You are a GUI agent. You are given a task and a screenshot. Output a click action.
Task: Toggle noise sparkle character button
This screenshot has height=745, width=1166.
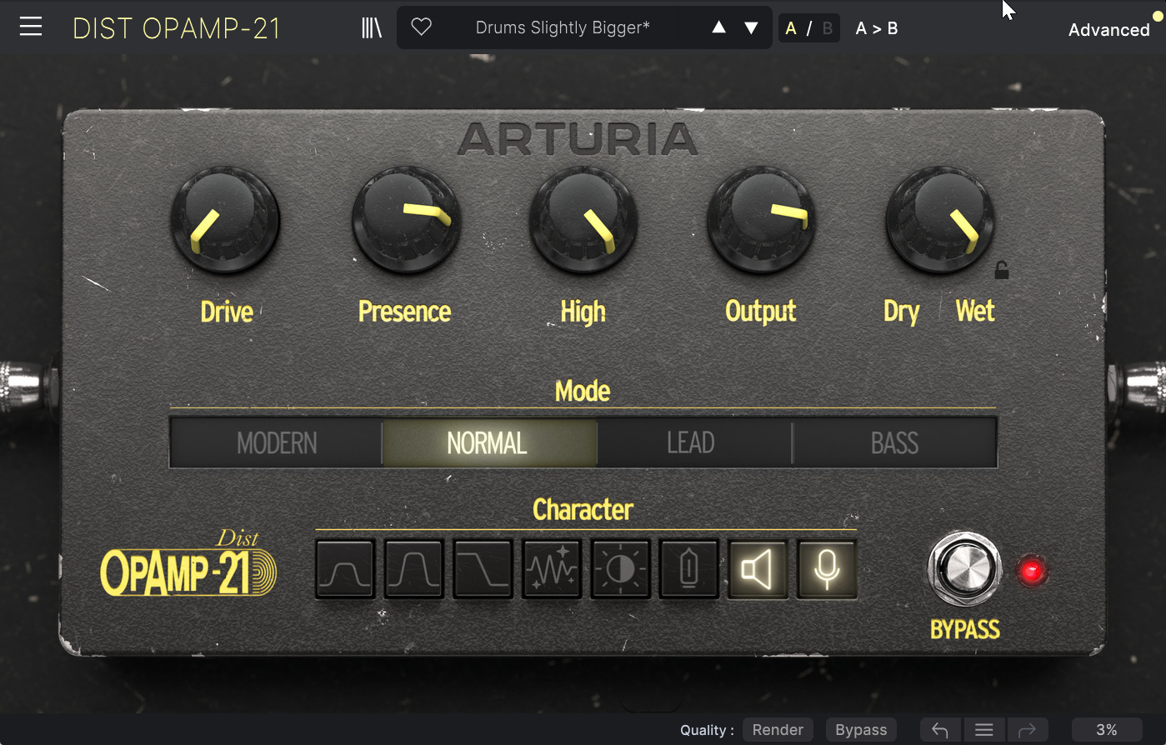552,570
